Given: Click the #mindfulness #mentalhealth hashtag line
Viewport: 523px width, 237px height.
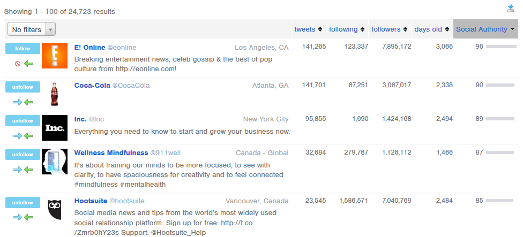Looking at the screenshot, I should coord(119,185).
